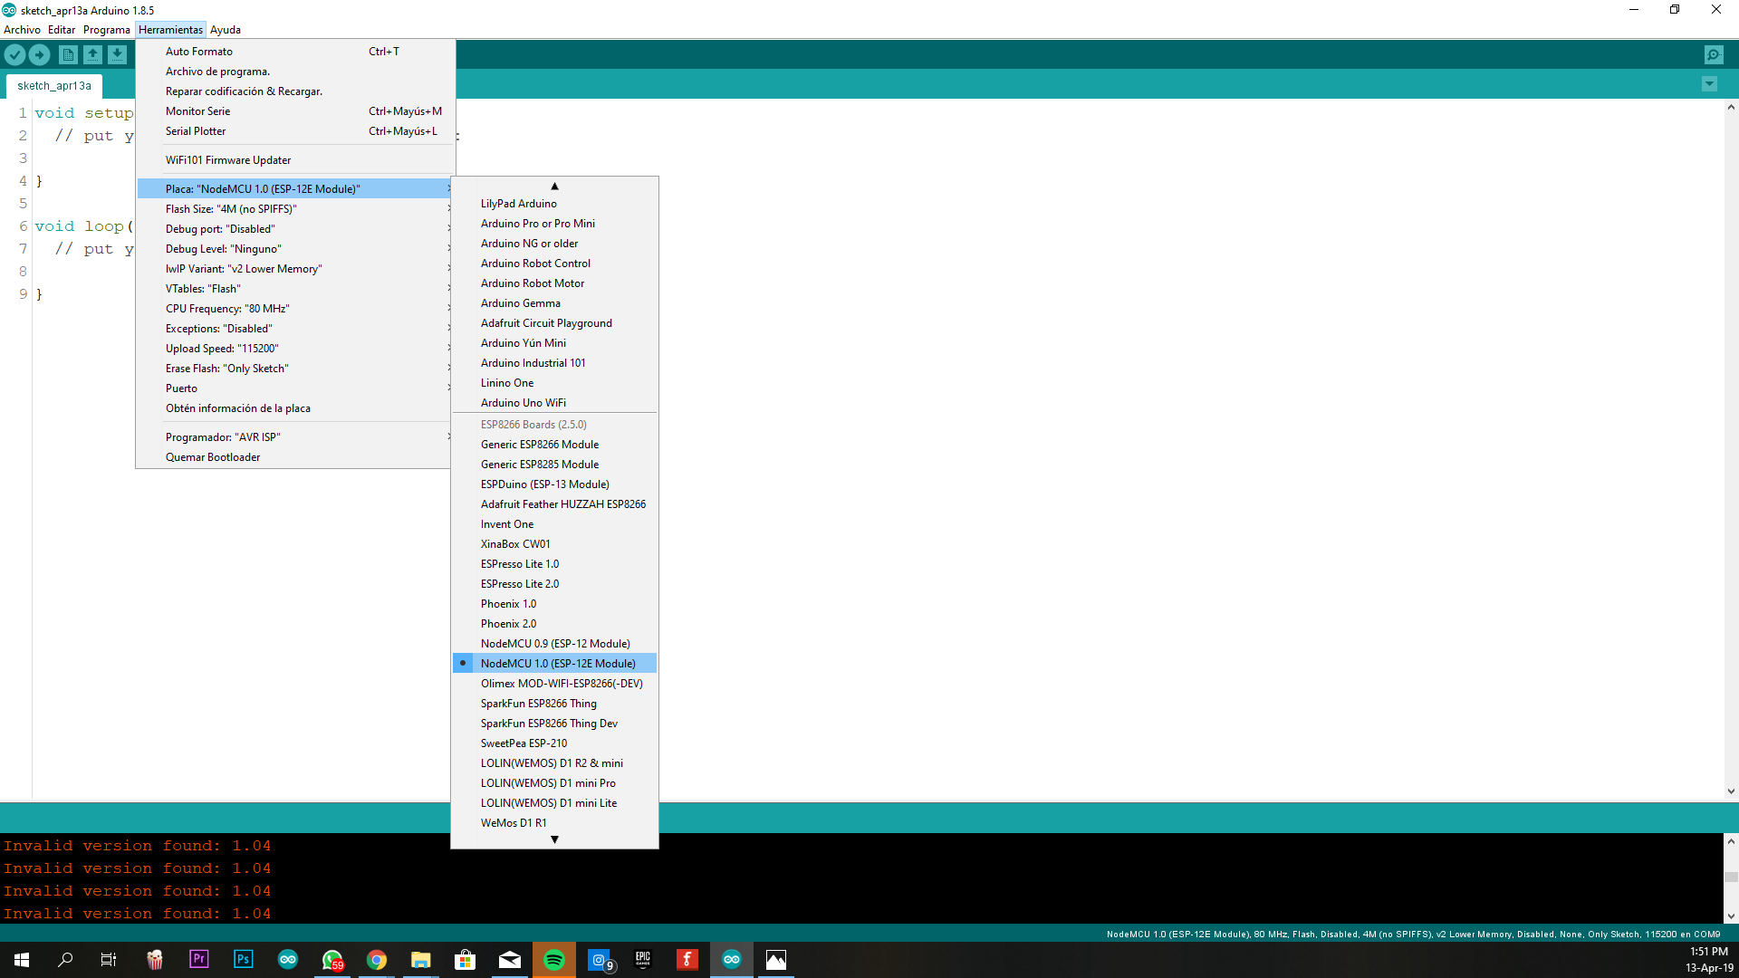Viewport: 1739px width, 978px height.
Task: Open the Serial Monitor magnifier icon
Action: [x=1713, y=55]
